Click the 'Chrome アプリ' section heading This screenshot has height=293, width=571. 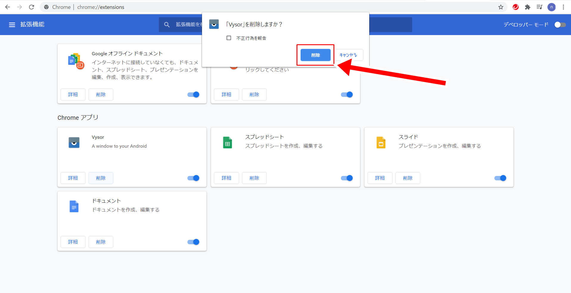pyautogui.click(x=78, y=118)
